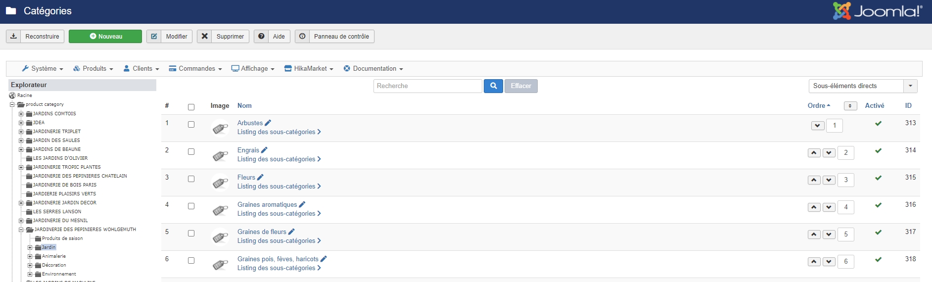Expand the Décoration tree node

[30, 265]
